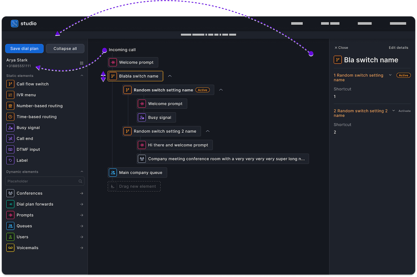The height and width of the screenshot is (277, 417).
Task: Click the studio logo icon
Action: click(x=14, y=23)
